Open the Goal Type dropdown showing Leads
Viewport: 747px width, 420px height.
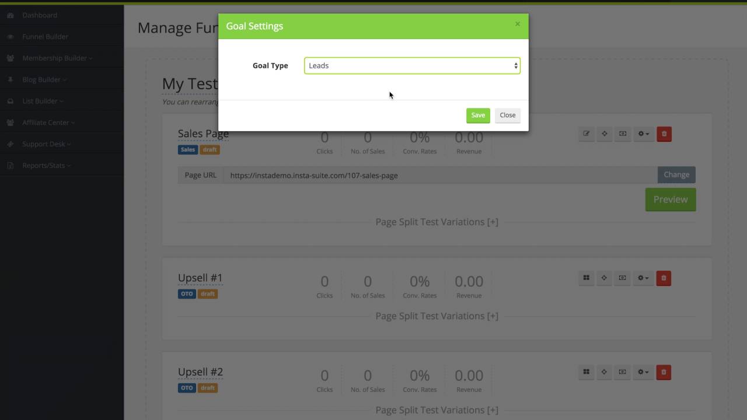tap(412, 65)
